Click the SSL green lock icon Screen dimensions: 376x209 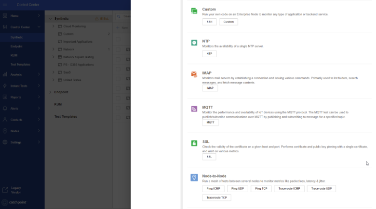(x=194, y=143)
